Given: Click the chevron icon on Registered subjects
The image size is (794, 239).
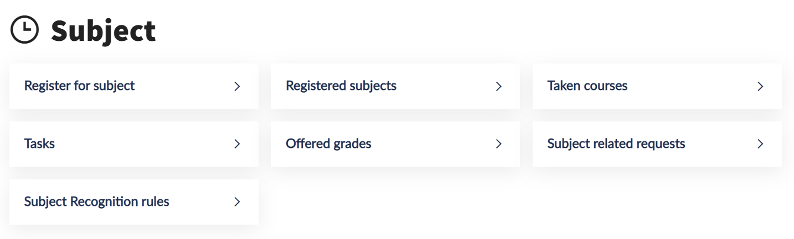Looking at the screenshot, I should click(498, 87).
